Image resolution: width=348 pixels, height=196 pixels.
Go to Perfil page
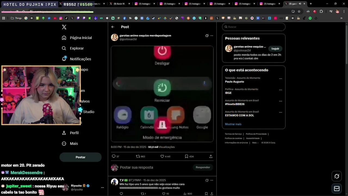click(x=70, y=133)
